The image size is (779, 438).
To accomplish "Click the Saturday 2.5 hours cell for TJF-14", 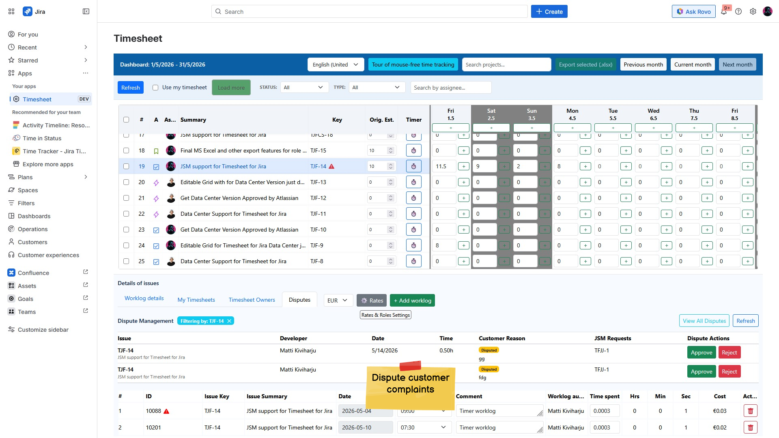I will pyautogui.click(x=484, y=166).
